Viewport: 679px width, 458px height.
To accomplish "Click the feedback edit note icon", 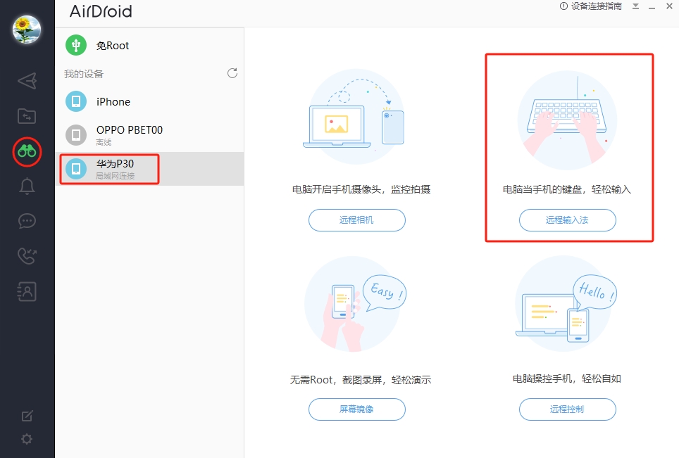I will pos(27,416).
